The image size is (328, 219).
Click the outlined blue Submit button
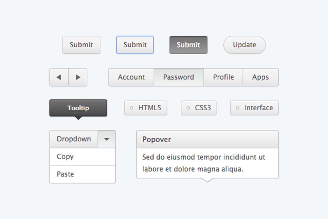135,45
